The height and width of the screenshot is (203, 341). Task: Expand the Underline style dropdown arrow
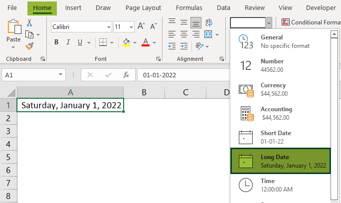click(x=89, y=42)
